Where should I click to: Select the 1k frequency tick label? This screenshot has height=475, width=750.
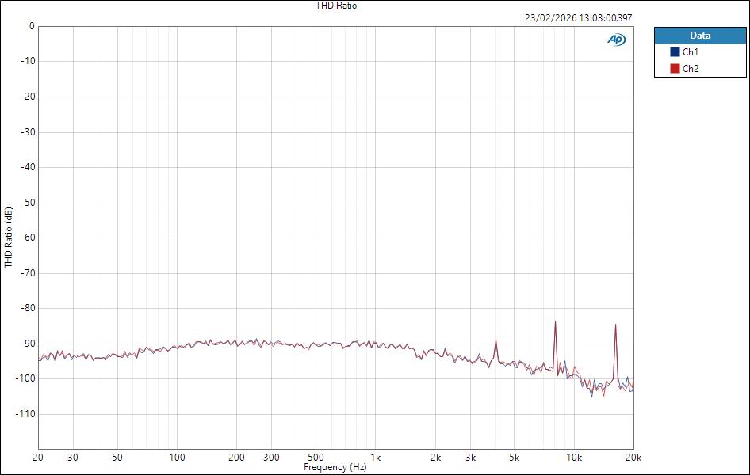click(377, 458)
